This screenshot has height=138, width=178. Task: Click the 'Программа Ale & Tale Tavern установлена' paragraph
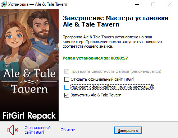(112, 42)
